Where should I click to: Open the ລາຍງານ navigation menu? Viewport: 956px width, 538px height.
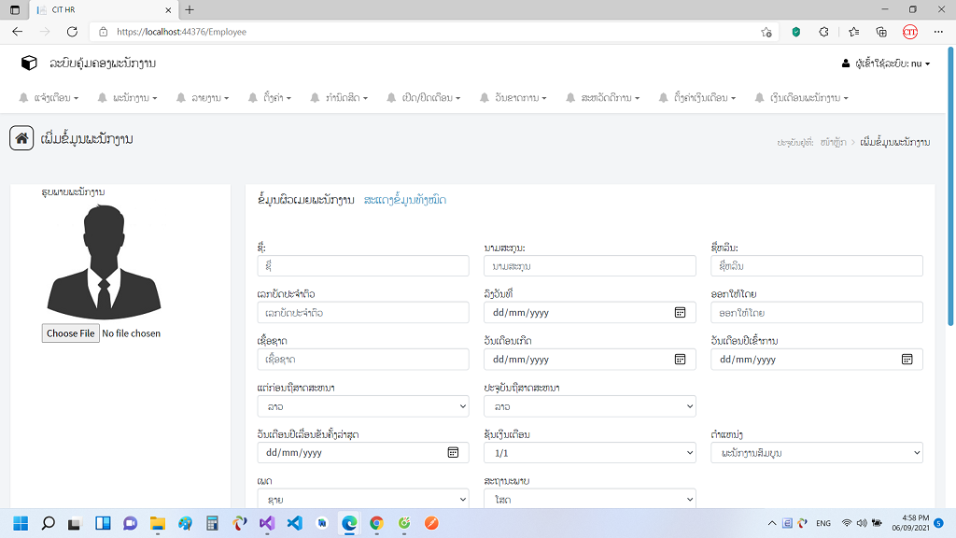[203, 97]
